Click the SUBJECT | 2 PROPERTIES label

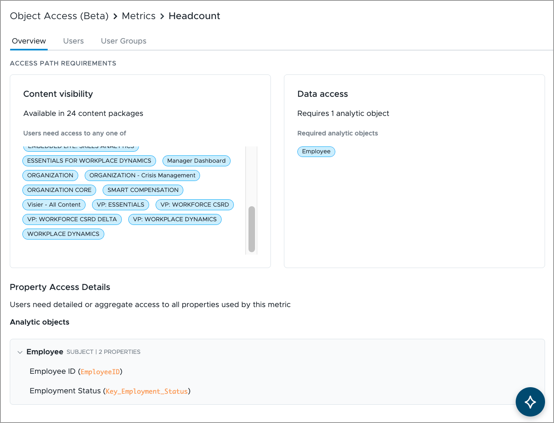click(x=103, y=352)
